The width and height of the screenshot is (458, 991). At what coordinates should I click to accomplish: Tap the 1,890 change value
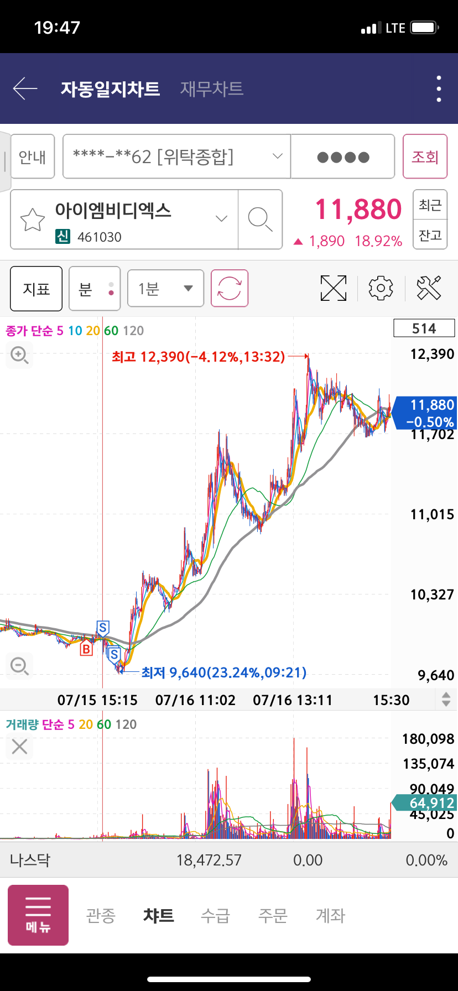point(326,241)
